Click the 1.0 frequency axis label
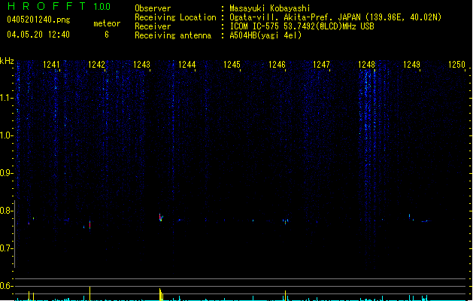 (6, 135)
